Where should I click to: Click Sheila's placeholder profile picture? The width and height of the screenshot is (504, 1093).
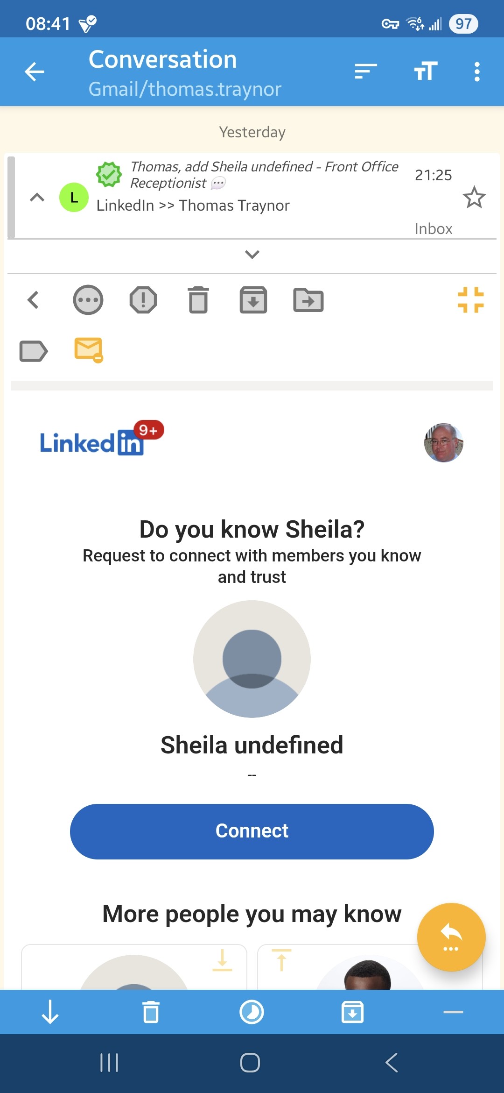pyautogui.click(x=252, y=659)
